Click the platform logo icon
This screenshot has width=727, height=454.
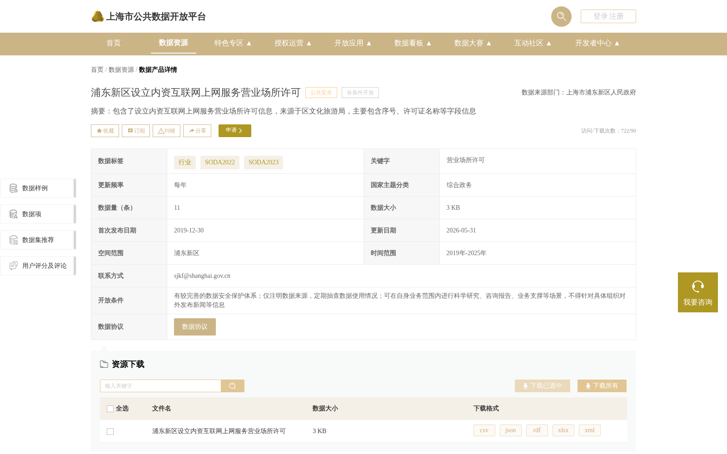coord(98,16)
